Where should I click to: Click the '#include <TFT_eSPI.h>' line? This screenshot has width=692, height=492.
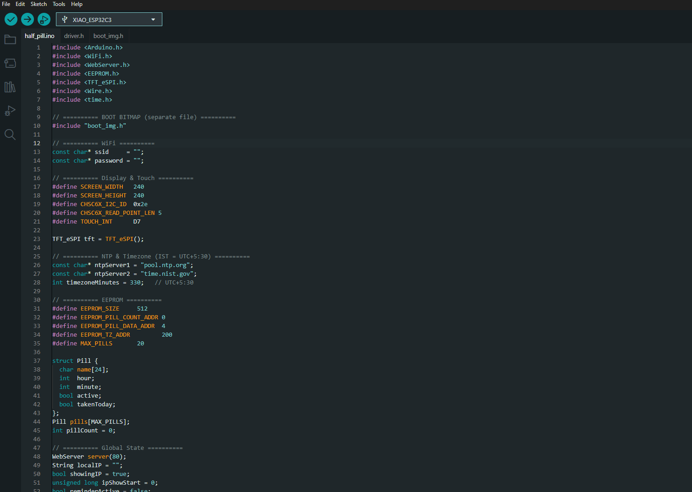click(89, 82)
